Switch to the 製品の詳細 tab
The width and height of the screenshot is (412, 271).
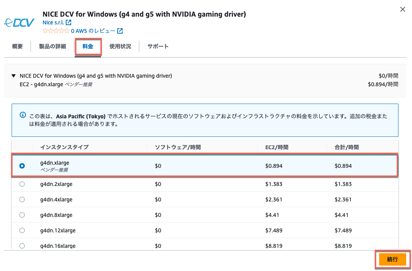pos(52,46)
